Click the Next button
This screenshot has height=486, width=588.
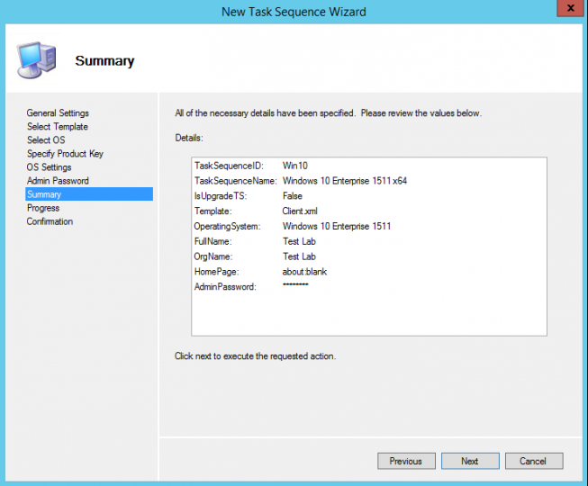(x=470, y=461)
